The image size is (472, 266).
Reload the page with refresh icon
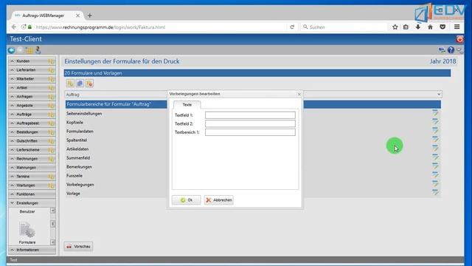click(x=292, y=27)
